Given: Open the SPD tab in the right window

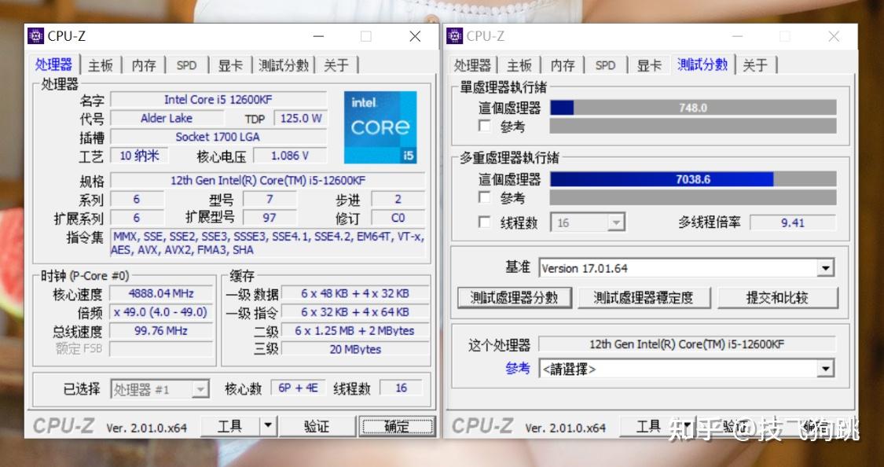Looking at the screenshot, I should pyautogui.click(x=606, y=65).
